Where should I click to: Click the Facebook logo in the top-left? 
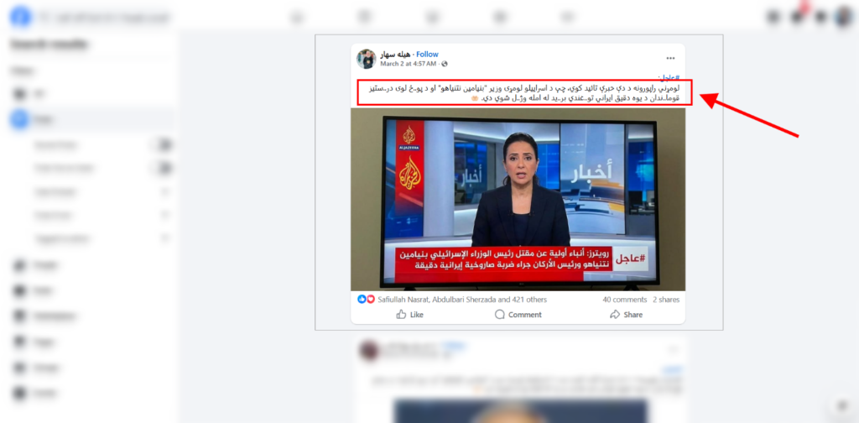(x=21, y=17)
